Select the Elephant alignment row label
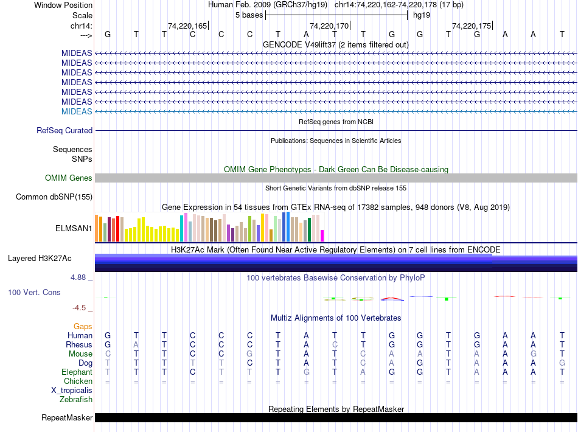Viewport: 578px width, 432px height. 77,372
